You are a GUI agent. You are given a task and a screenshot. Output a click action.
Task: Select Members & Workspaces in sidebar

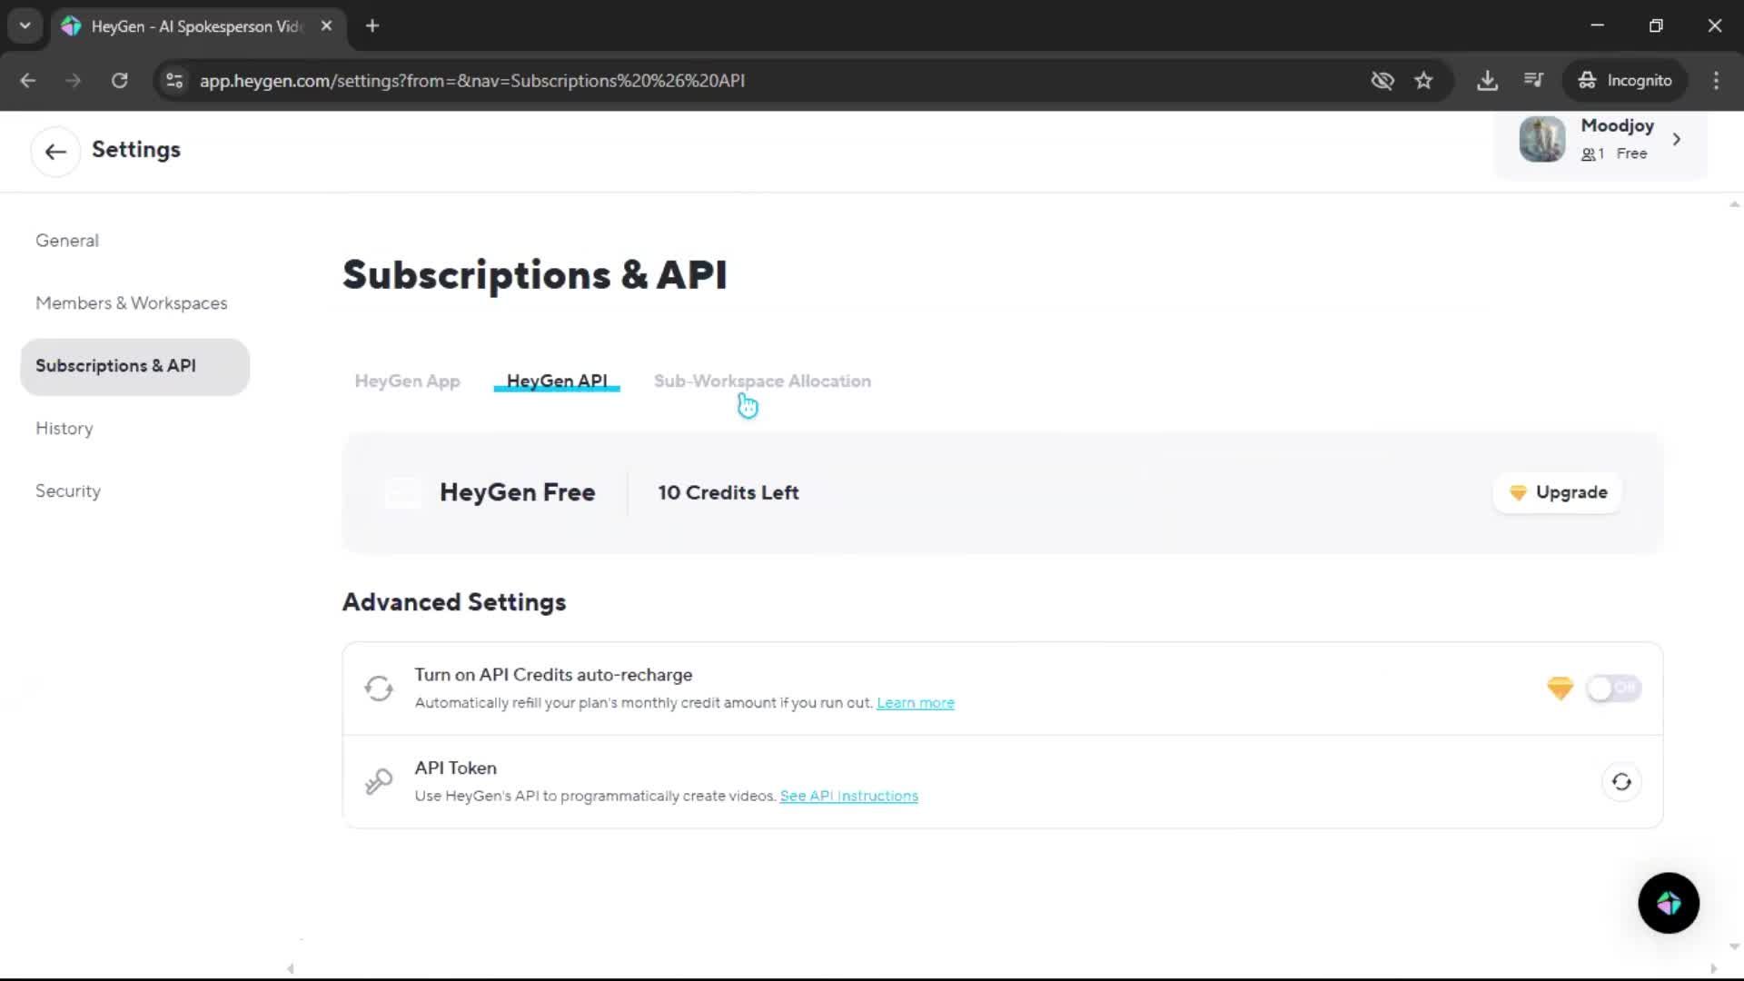point(132,303)
